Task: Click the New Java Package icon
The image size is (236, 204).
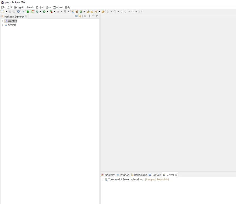Action: point(77,12)
